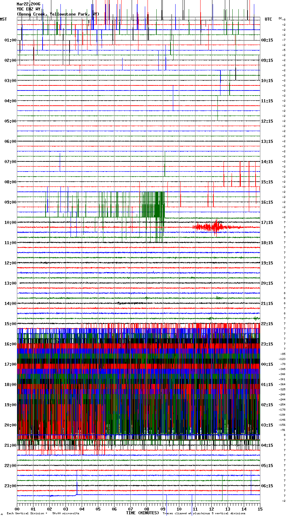Click the DC offset value -254
The image size is (287, 518).
pos(282,405)
